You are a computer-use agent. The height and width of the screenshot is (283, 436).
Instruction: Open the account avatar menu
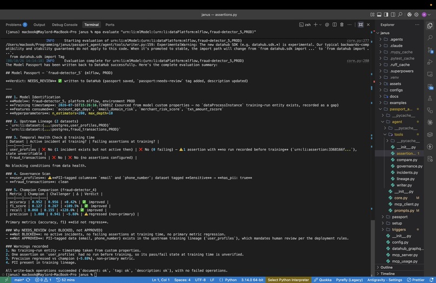(x=424, y=15)
